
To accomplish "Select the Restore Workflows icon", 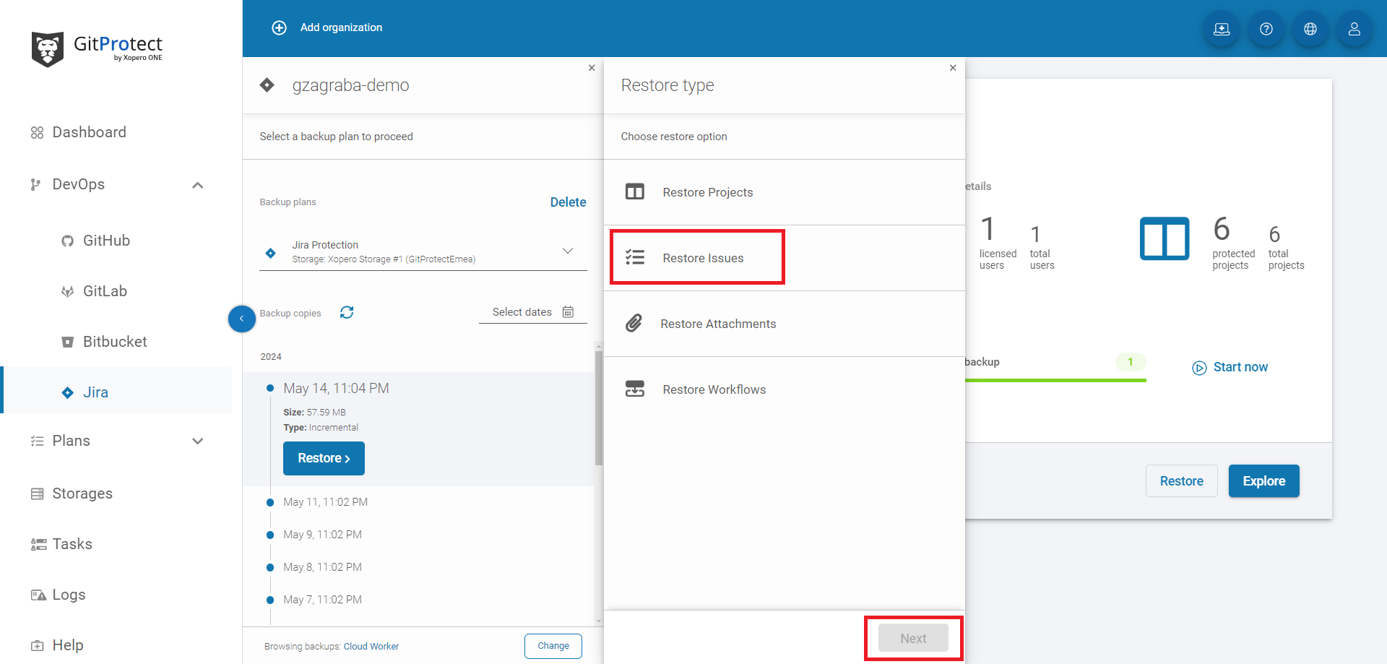I will [x=634, y=389].
